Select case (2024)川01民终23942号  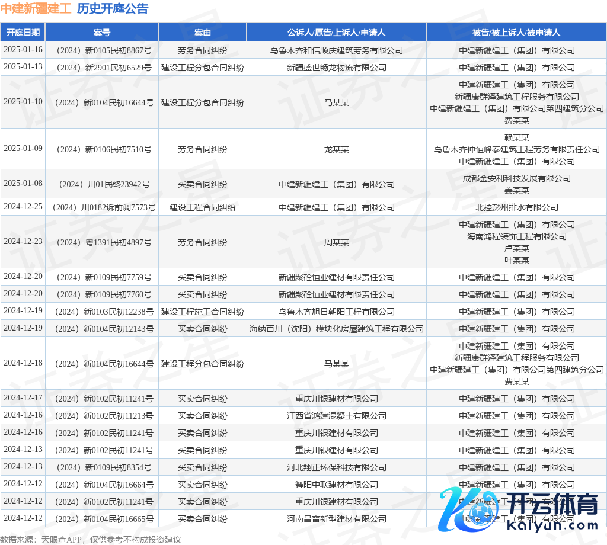(102, 184)
